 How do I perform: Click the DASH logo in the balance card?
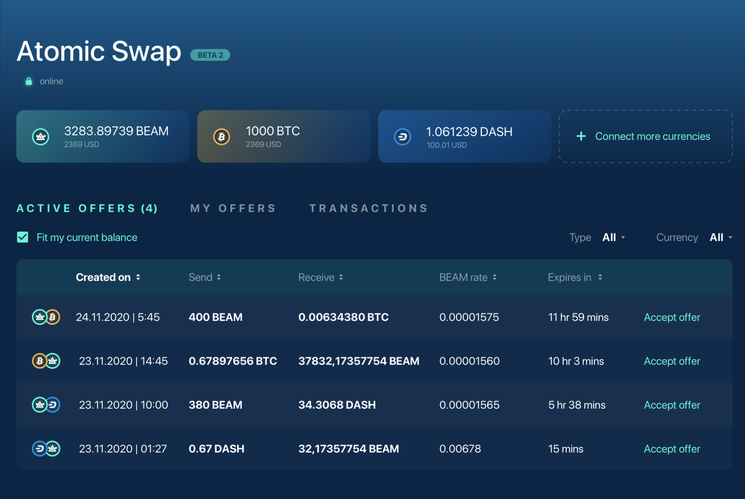coord(402,136)
